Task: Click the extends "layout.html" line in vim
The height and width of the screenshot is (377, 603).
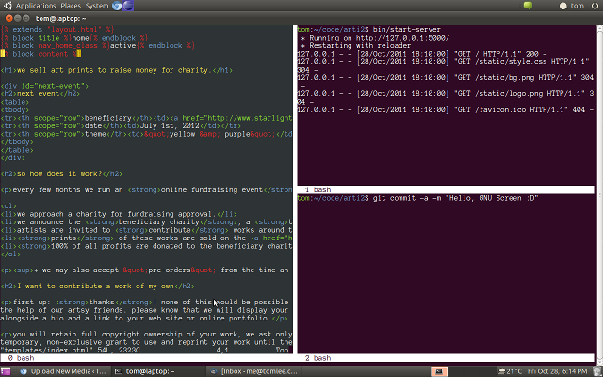Action: point(57,29)
